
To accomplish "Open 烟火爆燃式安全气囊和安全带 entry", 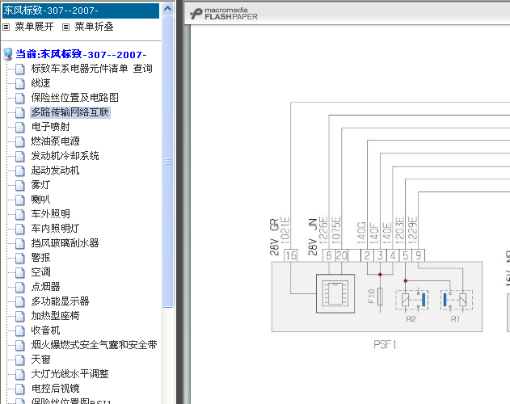I will [x=94, y=345].
